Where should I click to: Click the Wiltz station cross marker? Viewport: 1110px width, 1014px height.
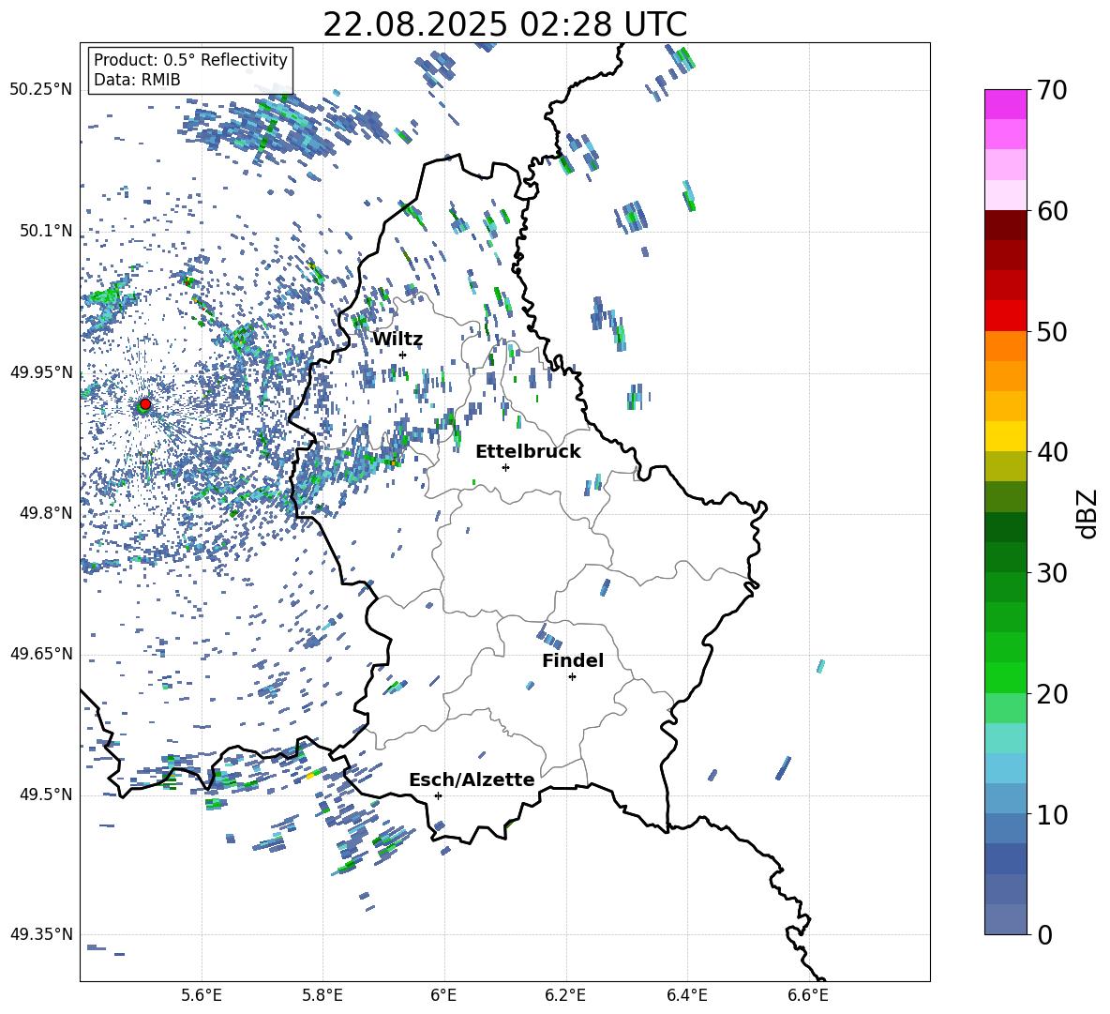403,355
